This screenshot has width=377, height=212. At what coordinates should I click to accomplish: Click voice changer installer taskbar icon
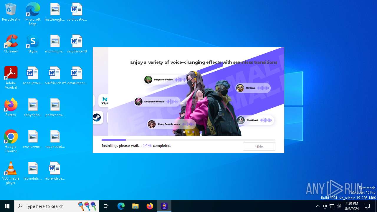(164, 206)
